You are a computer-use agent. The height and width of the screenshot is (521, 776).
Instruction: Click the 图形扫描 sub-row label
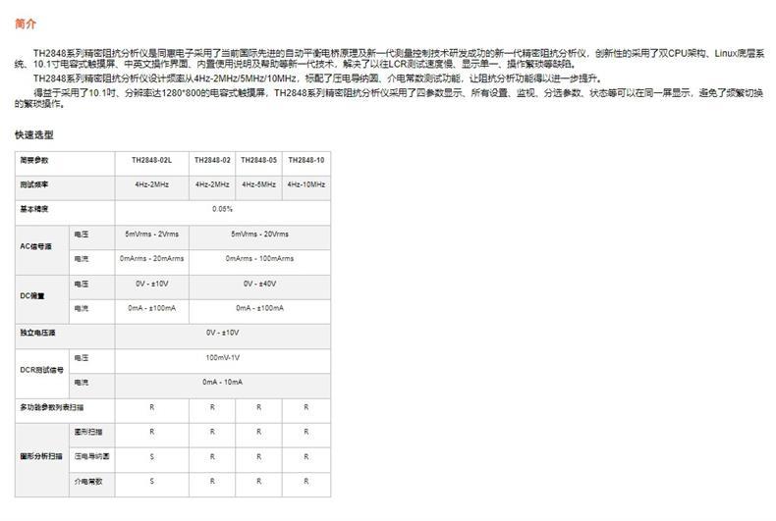[x=88, y=432]
